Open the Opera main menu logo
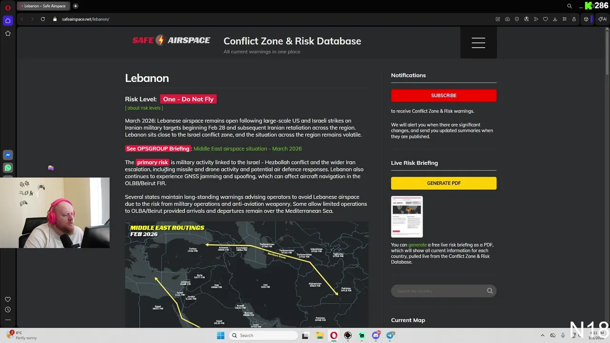This screenshot has width=610, height=343. [x=8, y=7]
